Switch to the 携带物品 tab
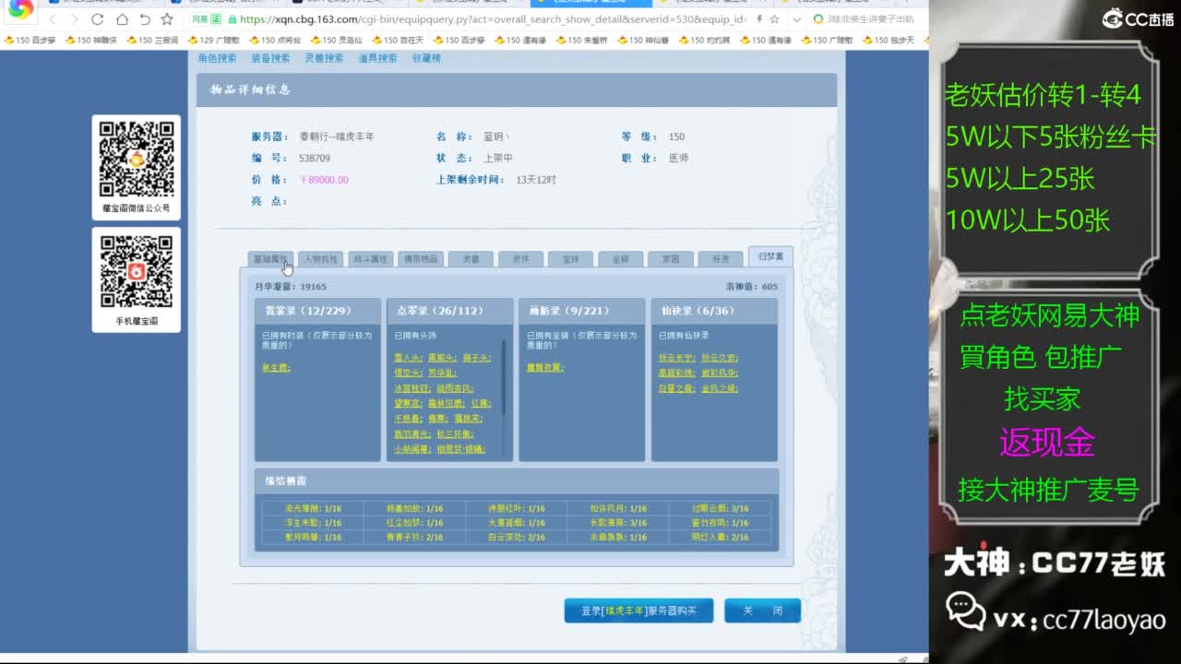1181x664 pixels. pyautogui.click(x=421, y=259)
